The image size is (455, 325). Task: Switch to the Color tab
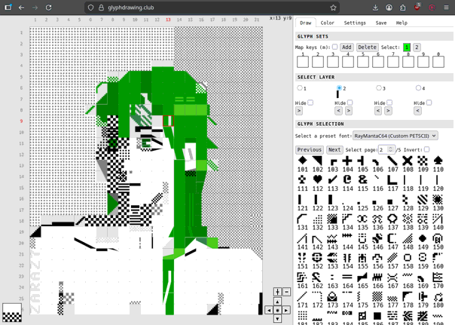328,23
